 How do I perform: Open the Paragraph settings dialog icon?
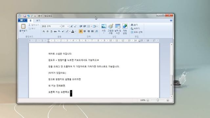96,31
